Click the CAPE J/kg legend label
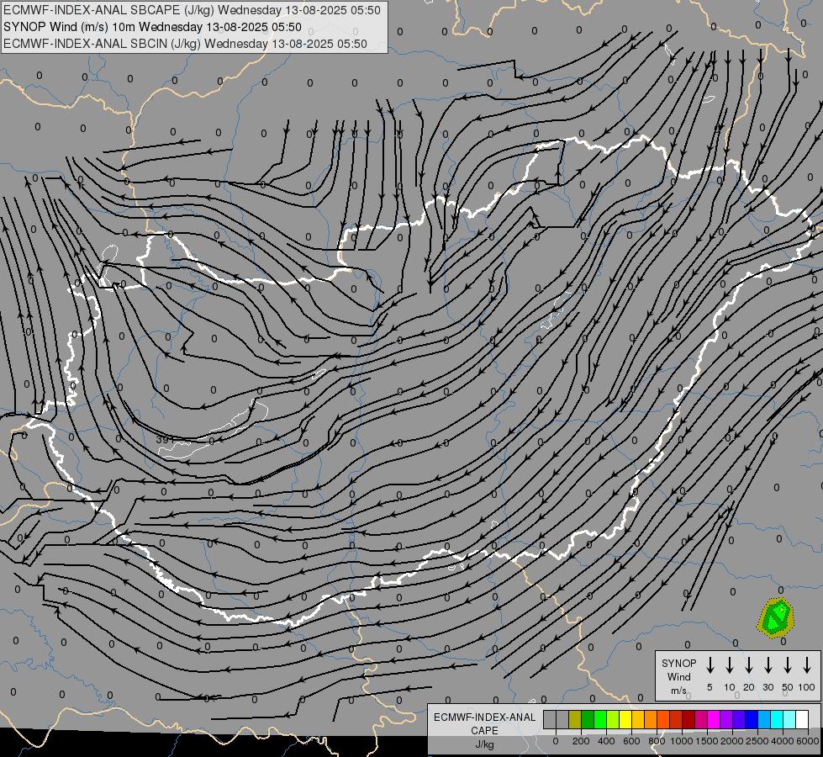 coord(484,731)
